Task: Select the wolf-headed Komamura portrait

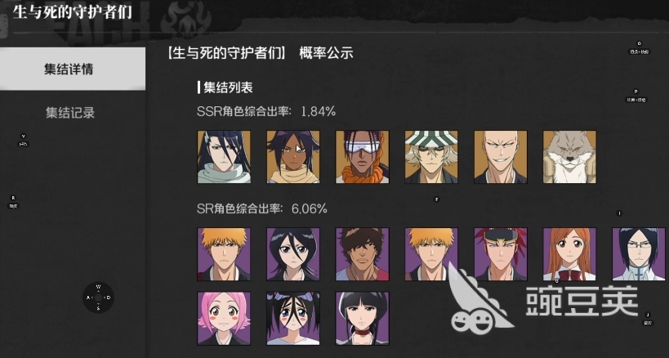Action: [569, 157]
